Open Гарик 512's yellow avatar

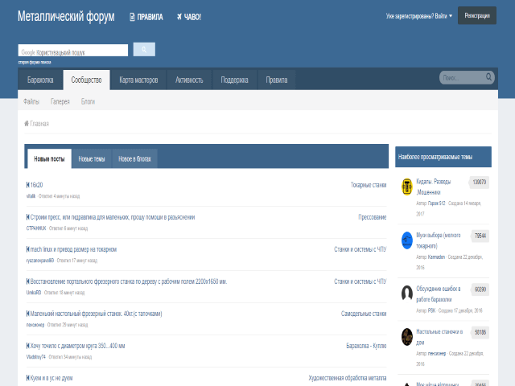(x=407, y=187)
